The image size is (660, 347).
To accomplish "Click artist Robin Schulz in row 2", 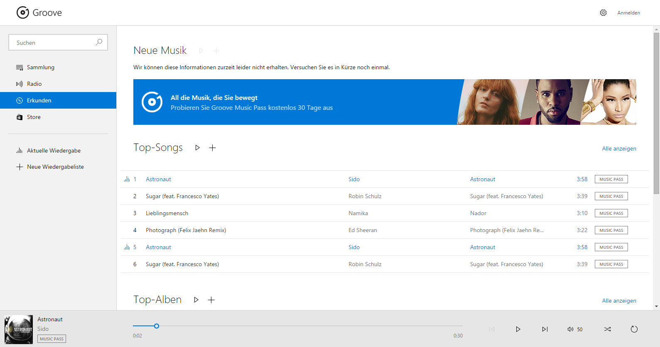I will pos(365,196).
